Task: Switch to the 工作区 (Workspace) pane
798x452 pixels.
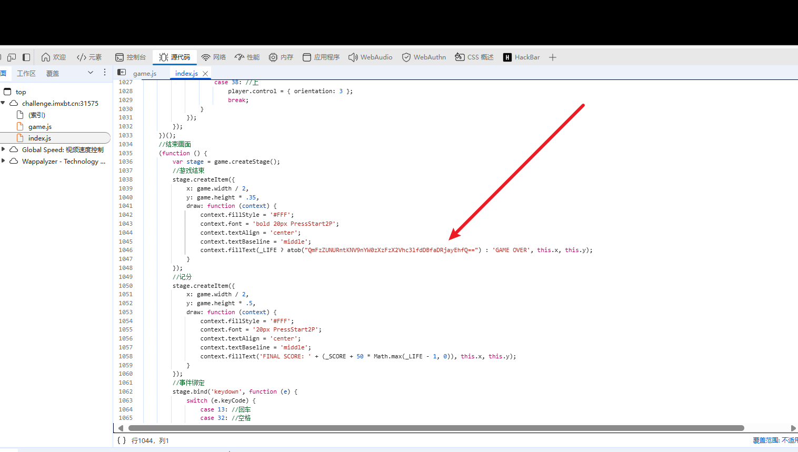Action: point(26,74)
